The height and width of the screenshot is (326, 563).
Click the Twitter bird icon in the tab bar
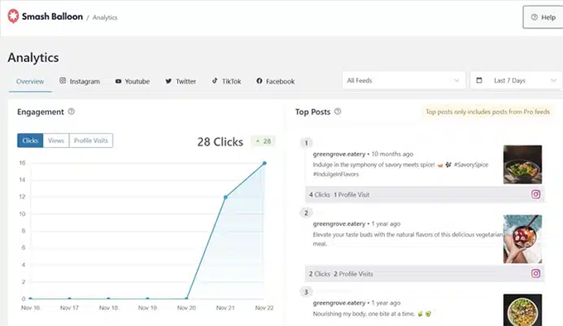[x=168, y=81]
